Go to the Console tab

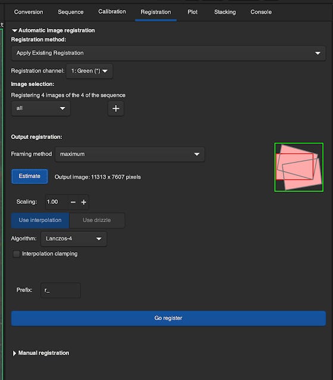[x=261, y=12]
